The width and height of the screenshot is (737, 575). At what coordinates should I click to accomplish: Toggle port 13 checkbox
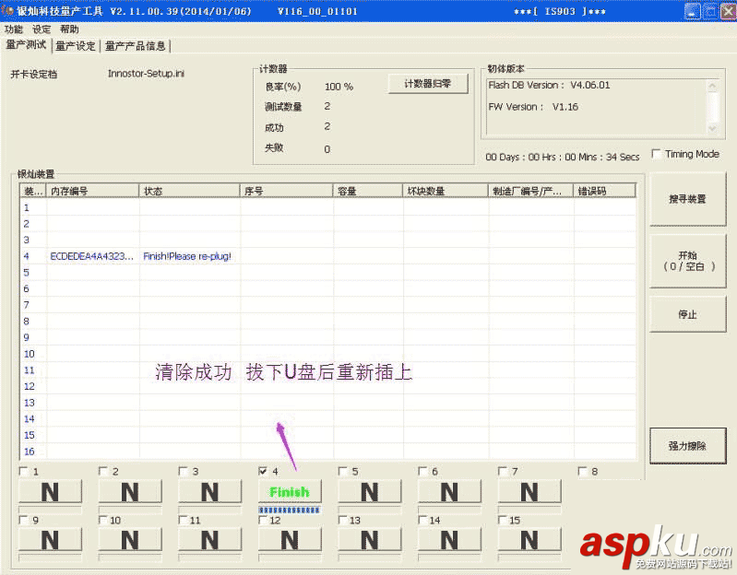(342, 520)
